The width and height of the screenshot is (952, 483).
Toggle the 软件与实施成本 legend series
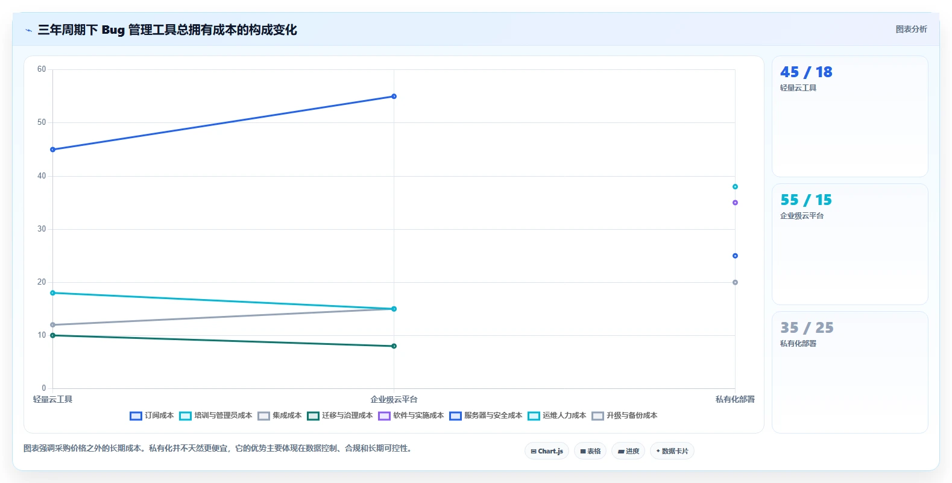[x=411, y=415]
